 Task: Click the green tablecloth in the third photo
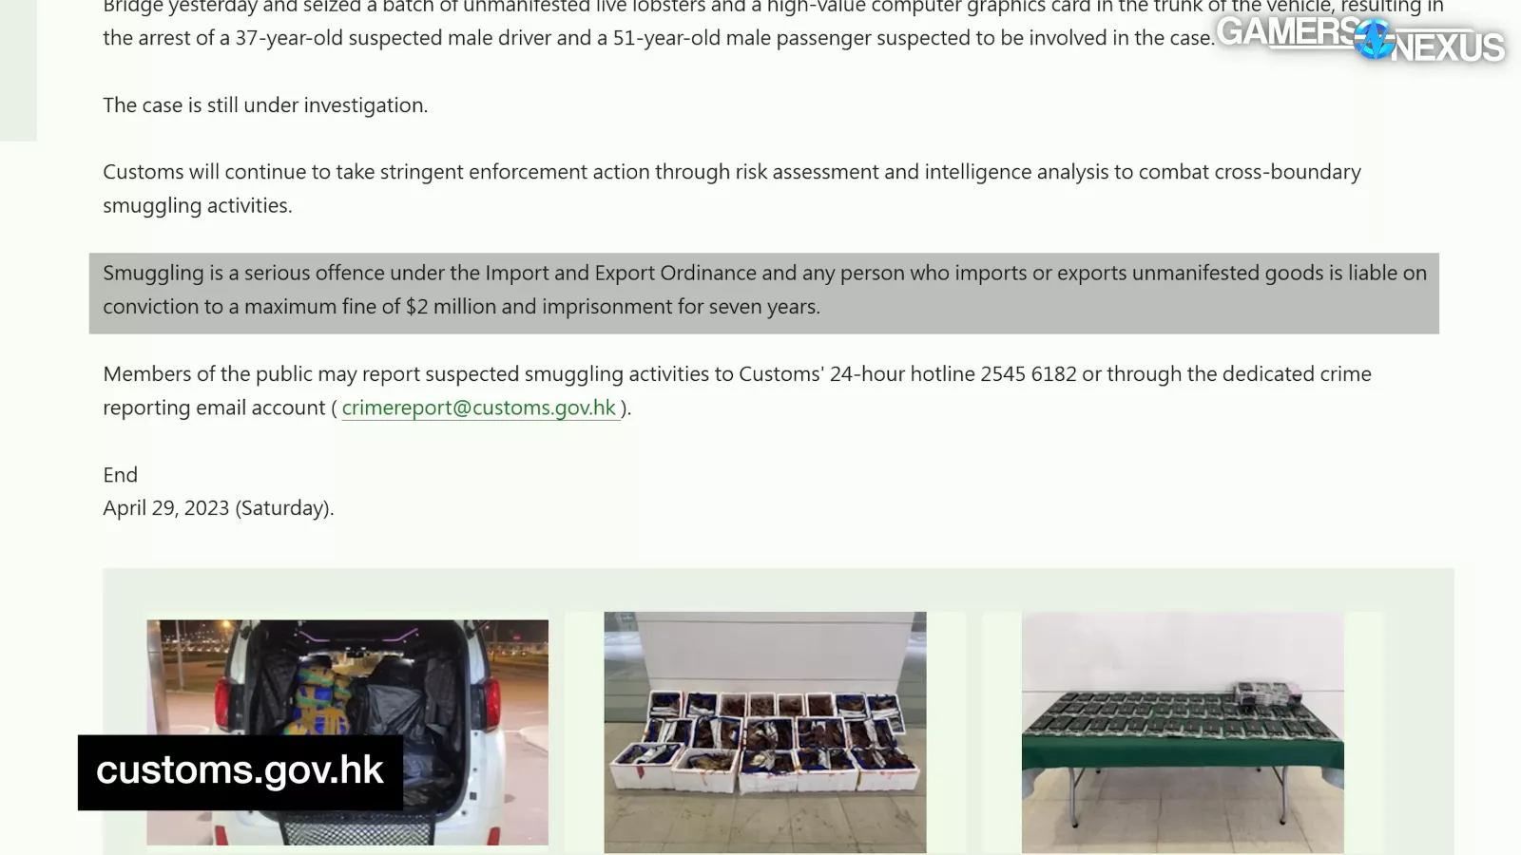1183,756
